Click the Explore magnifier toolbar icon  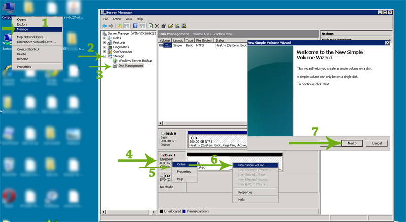click(177, 26)
